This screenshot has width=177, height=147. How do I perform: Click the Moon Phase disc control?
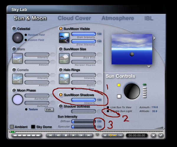tap(18, 100)
